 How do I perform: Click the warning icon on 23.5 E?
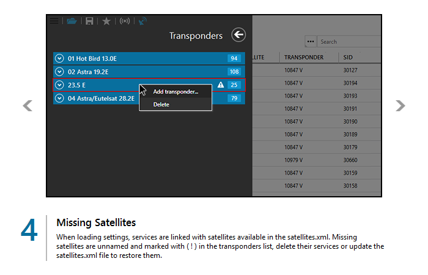(221, 85)
